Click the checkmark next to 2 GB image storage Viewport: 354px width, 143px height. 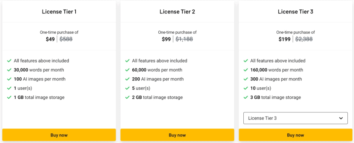pyautogui.click(x=128, y=97)
